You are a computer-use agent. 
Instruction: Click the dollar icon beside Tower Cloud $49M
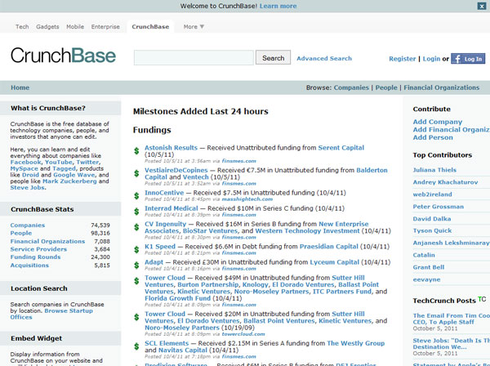coord(136,281)
